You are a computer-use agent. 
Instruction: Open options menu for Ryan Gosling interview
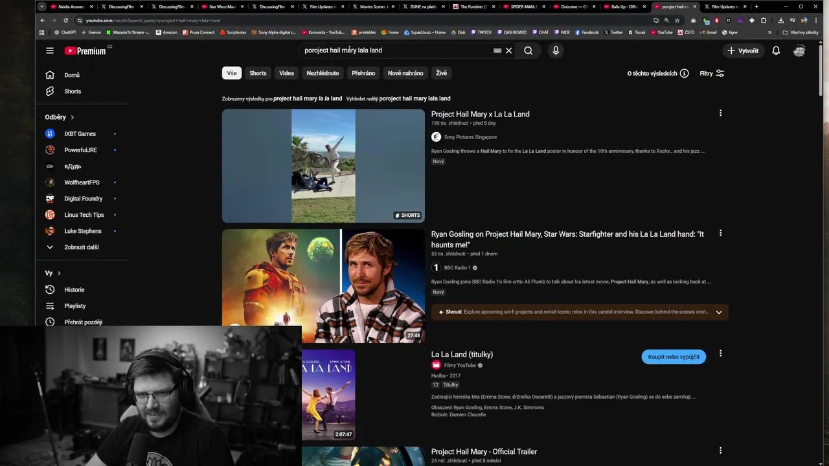click(720, 233)
